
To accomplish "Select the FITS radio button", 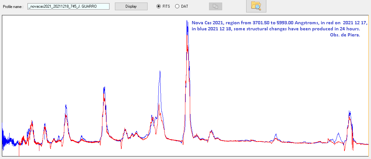I will (x=159, y=6).
